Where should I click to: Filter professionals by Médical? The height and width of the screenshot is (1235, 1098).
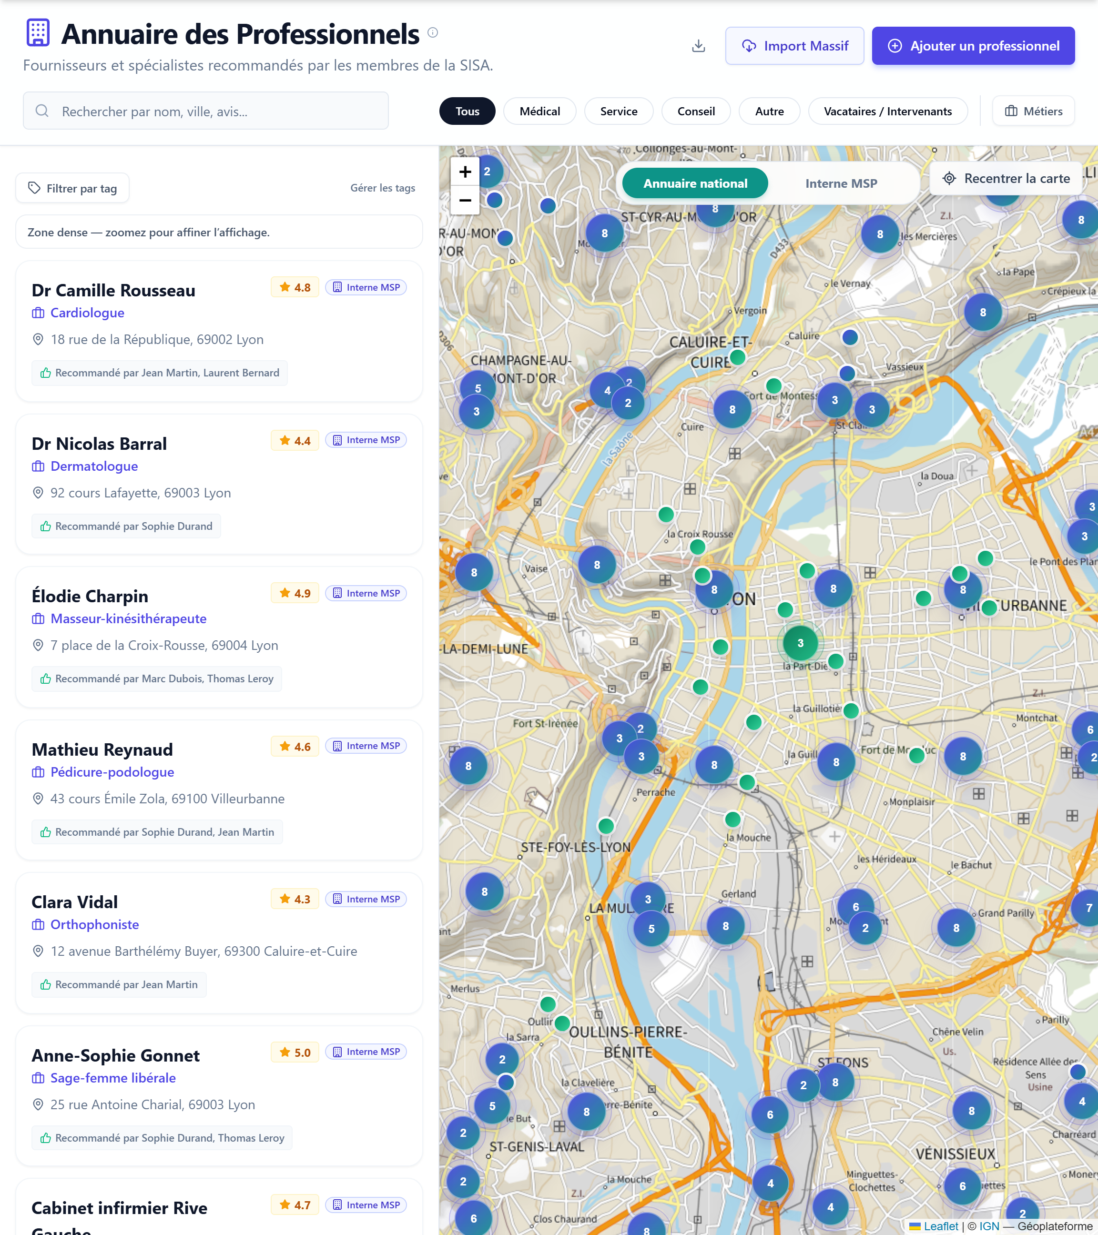[539, 111]
